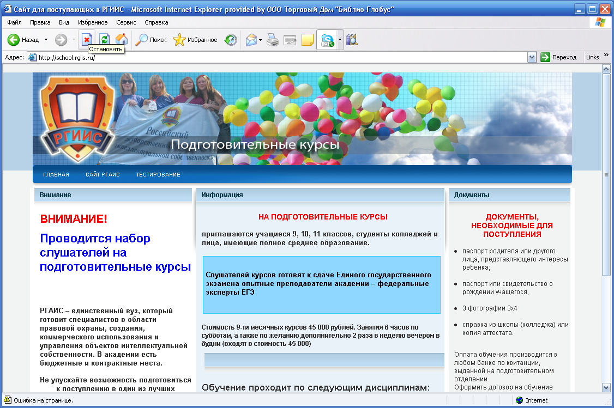Click the Edit page toolbar icon

pos(290,40)
